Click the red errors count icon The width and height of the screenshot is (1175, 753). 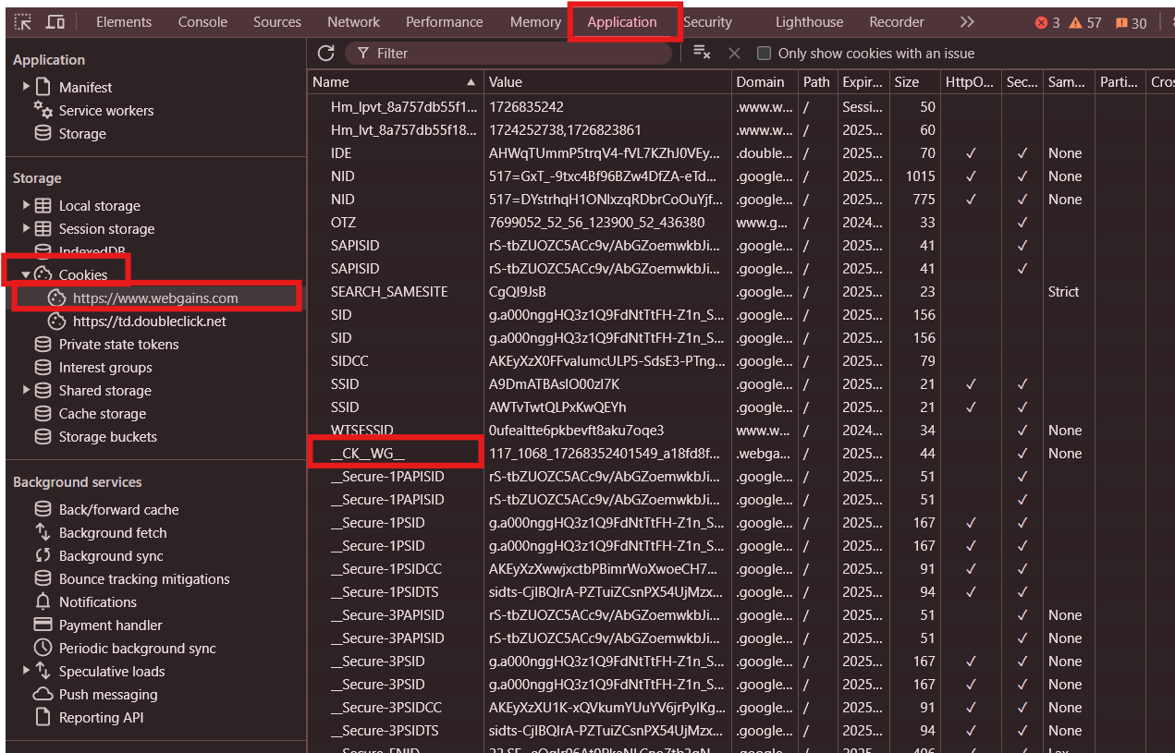pos(1047,22)
